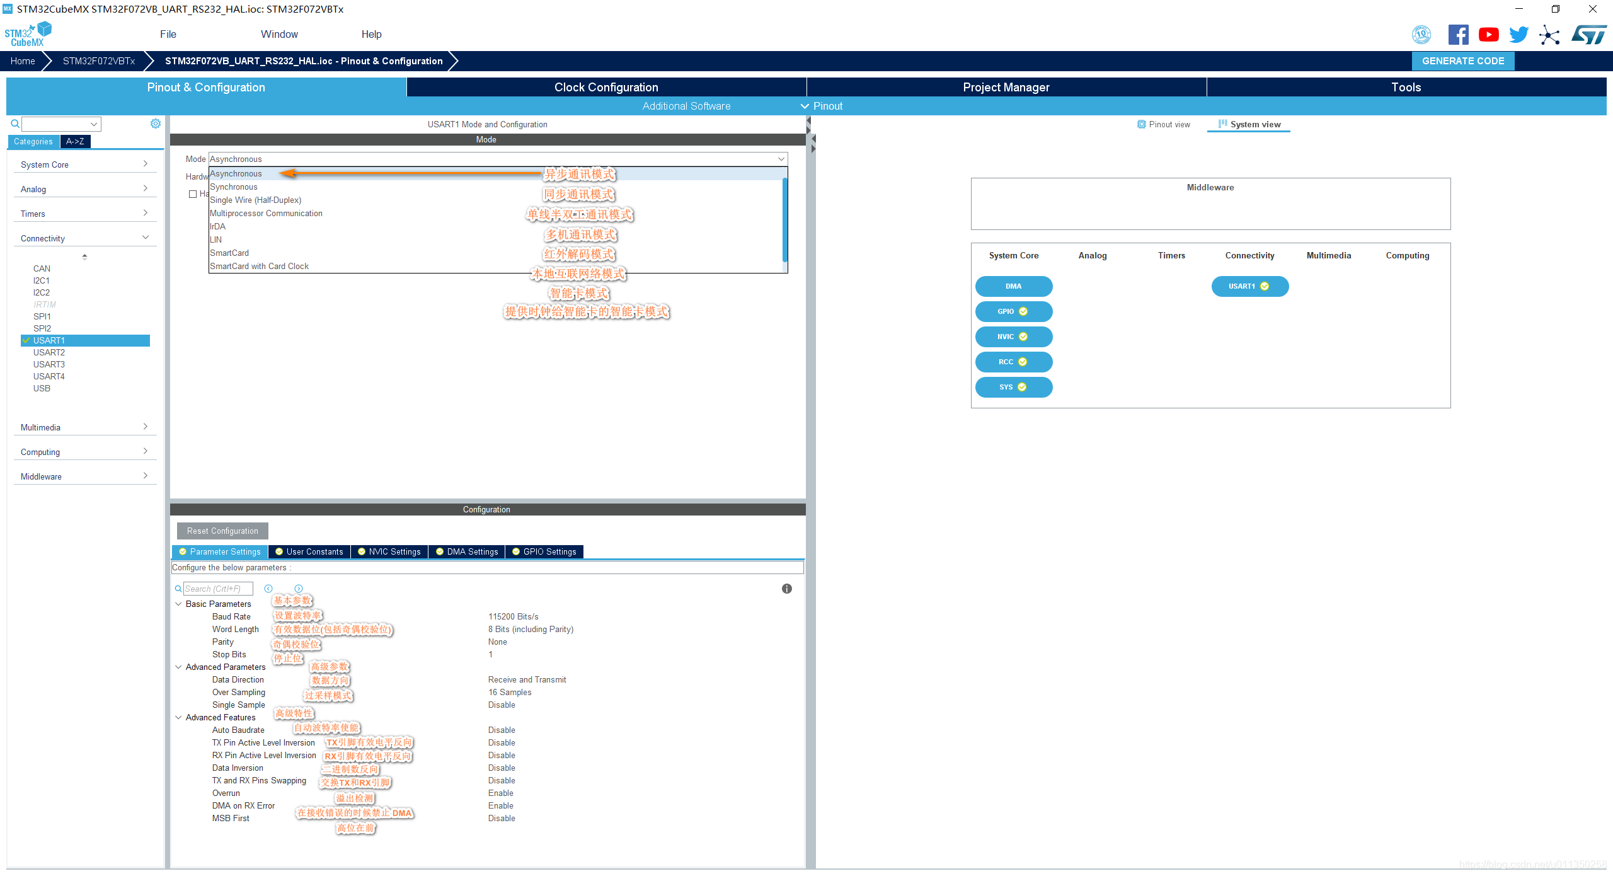
Task: Click the RCC pill in System view
Action: click(x=1013, y=362)
